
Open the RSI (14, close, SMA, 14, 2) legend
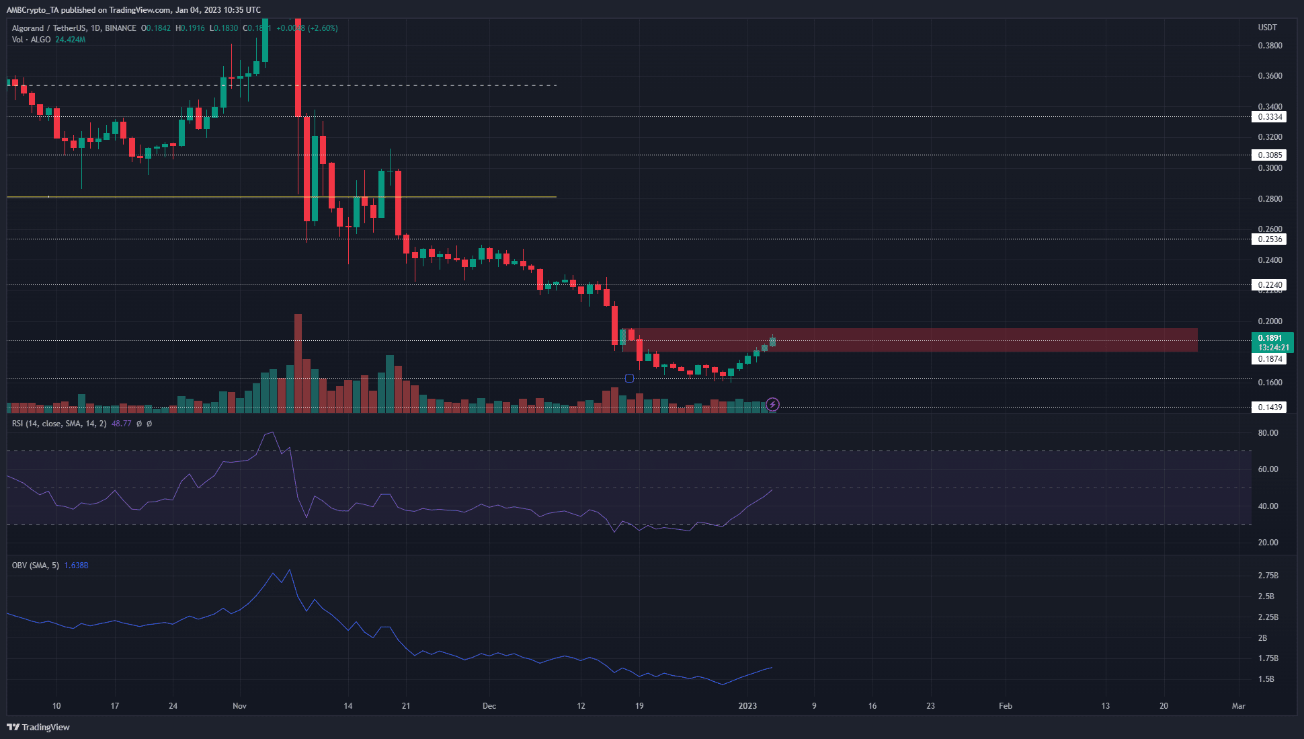[x=59, y=424]
